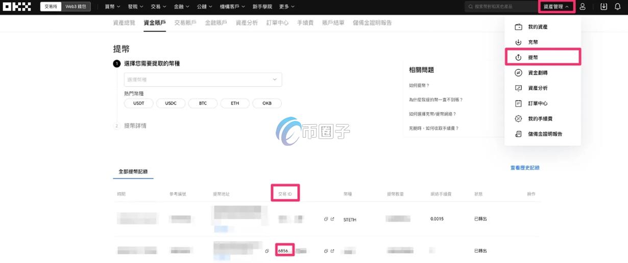Viewport: 628px width, 263px height.
Task: Expand the 交易 menu
Action: click(159, 7)
